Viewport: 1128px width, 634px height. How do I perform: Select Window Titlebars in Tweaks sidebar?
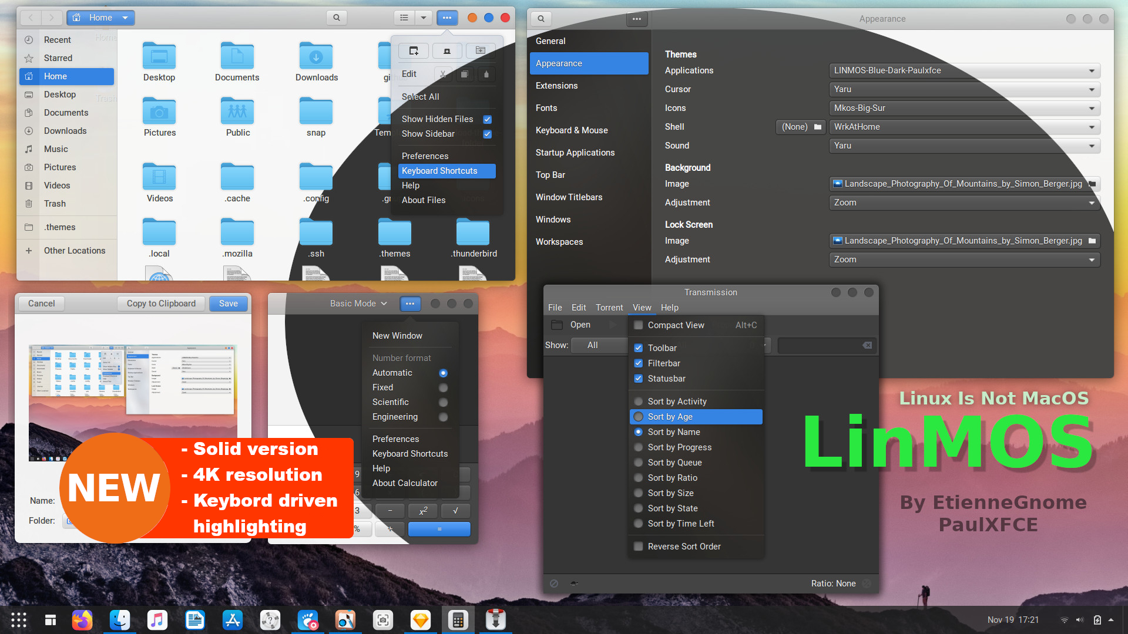(x=589, y=197)
